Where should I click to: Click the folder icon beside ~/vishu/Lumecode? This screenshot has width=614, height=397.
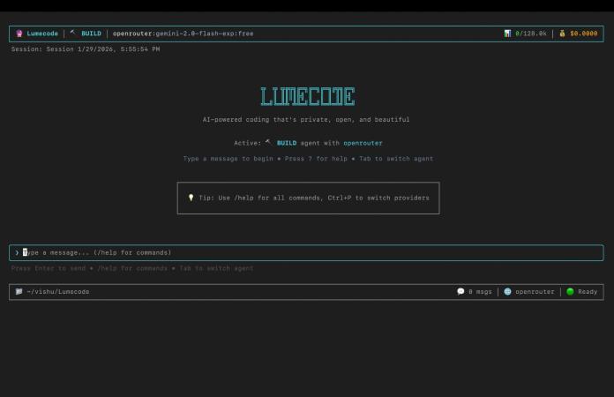19,291
